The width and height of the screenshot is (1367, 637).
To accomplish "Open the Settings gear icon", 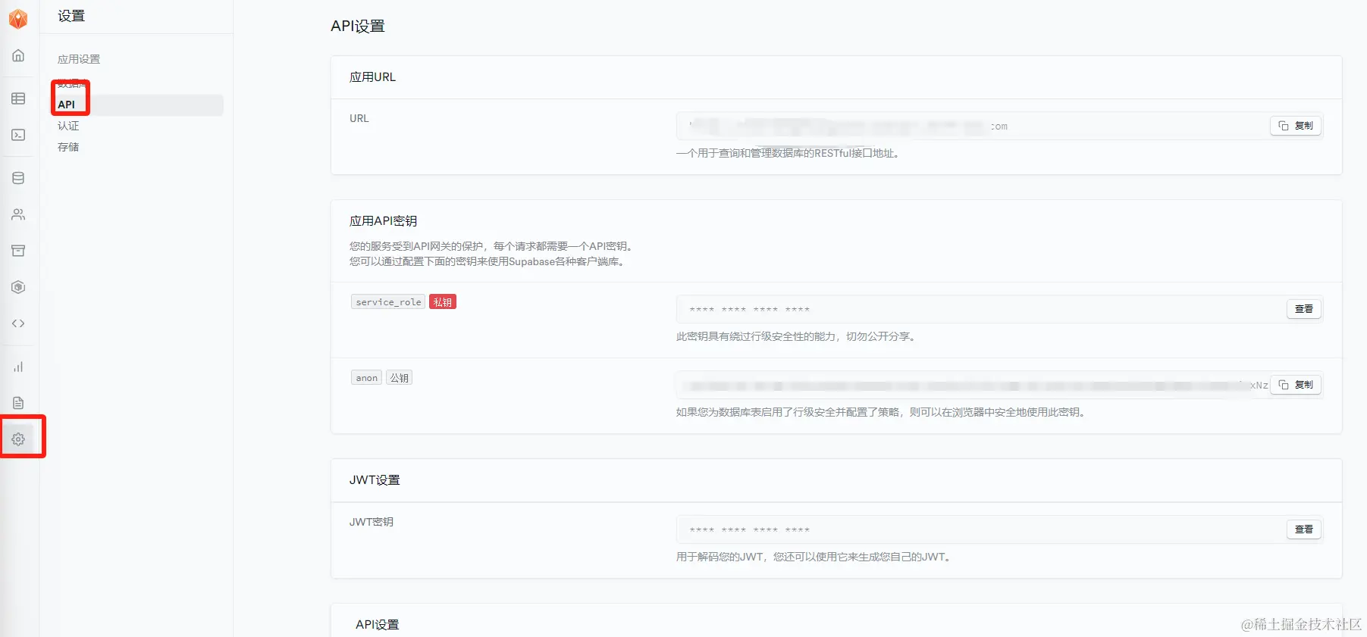I will pyautogui.click(x=18, y=439).
